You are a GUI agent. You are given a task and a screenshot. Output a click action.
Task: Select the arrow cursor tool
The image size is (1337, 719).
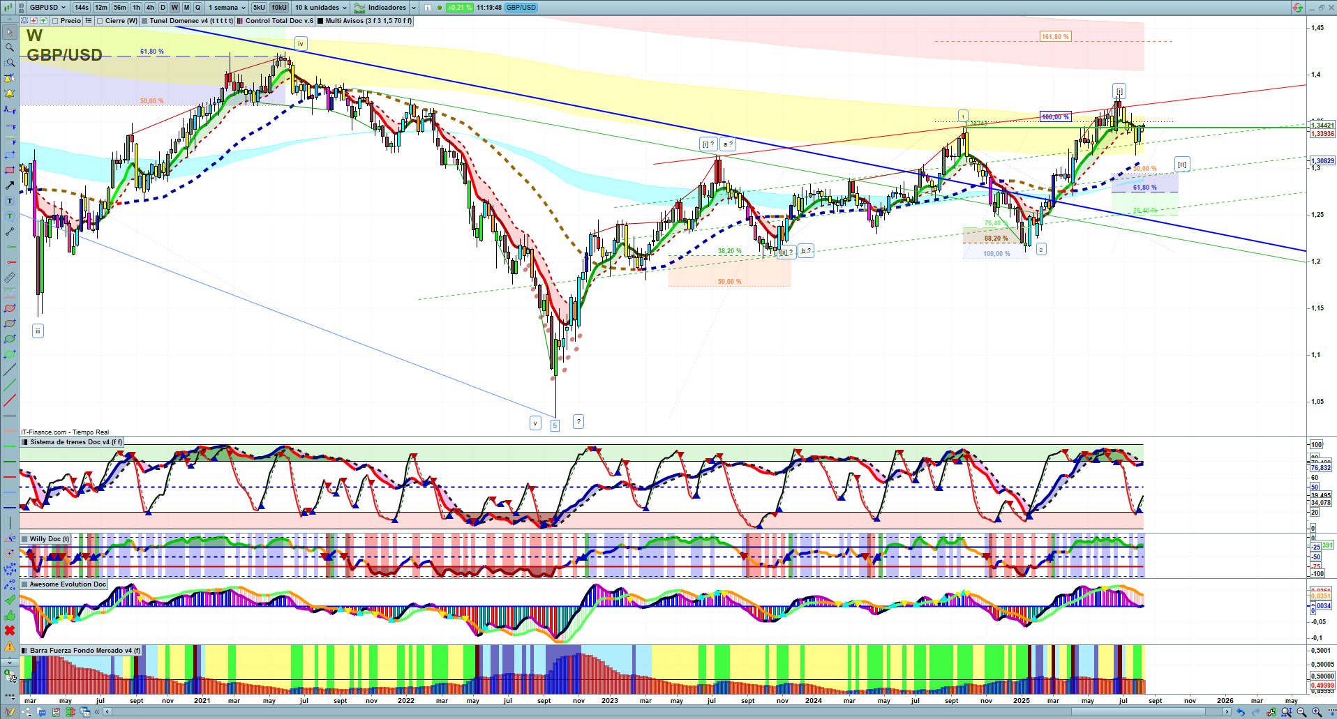10,32
